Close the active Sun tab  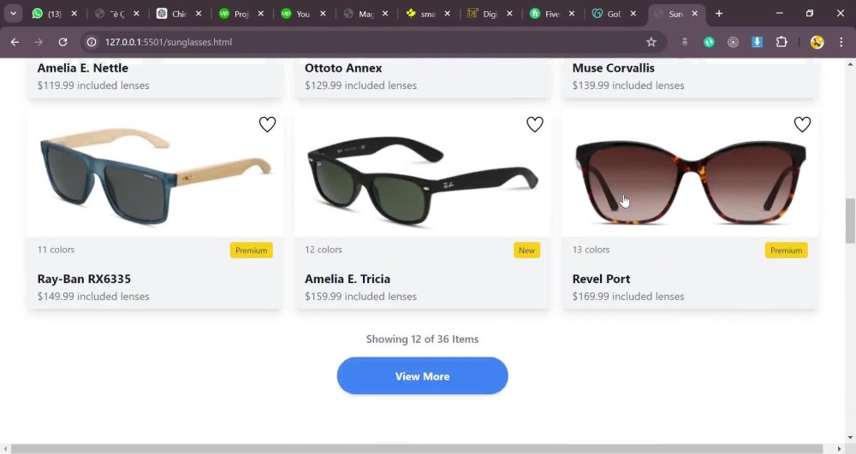point(694,14)
